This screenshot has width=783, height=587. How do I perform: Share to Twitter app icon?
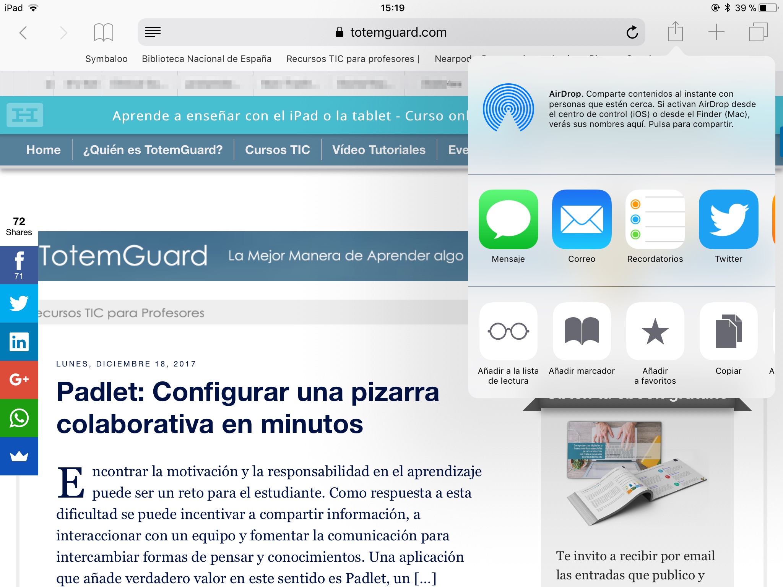[728, 219]
